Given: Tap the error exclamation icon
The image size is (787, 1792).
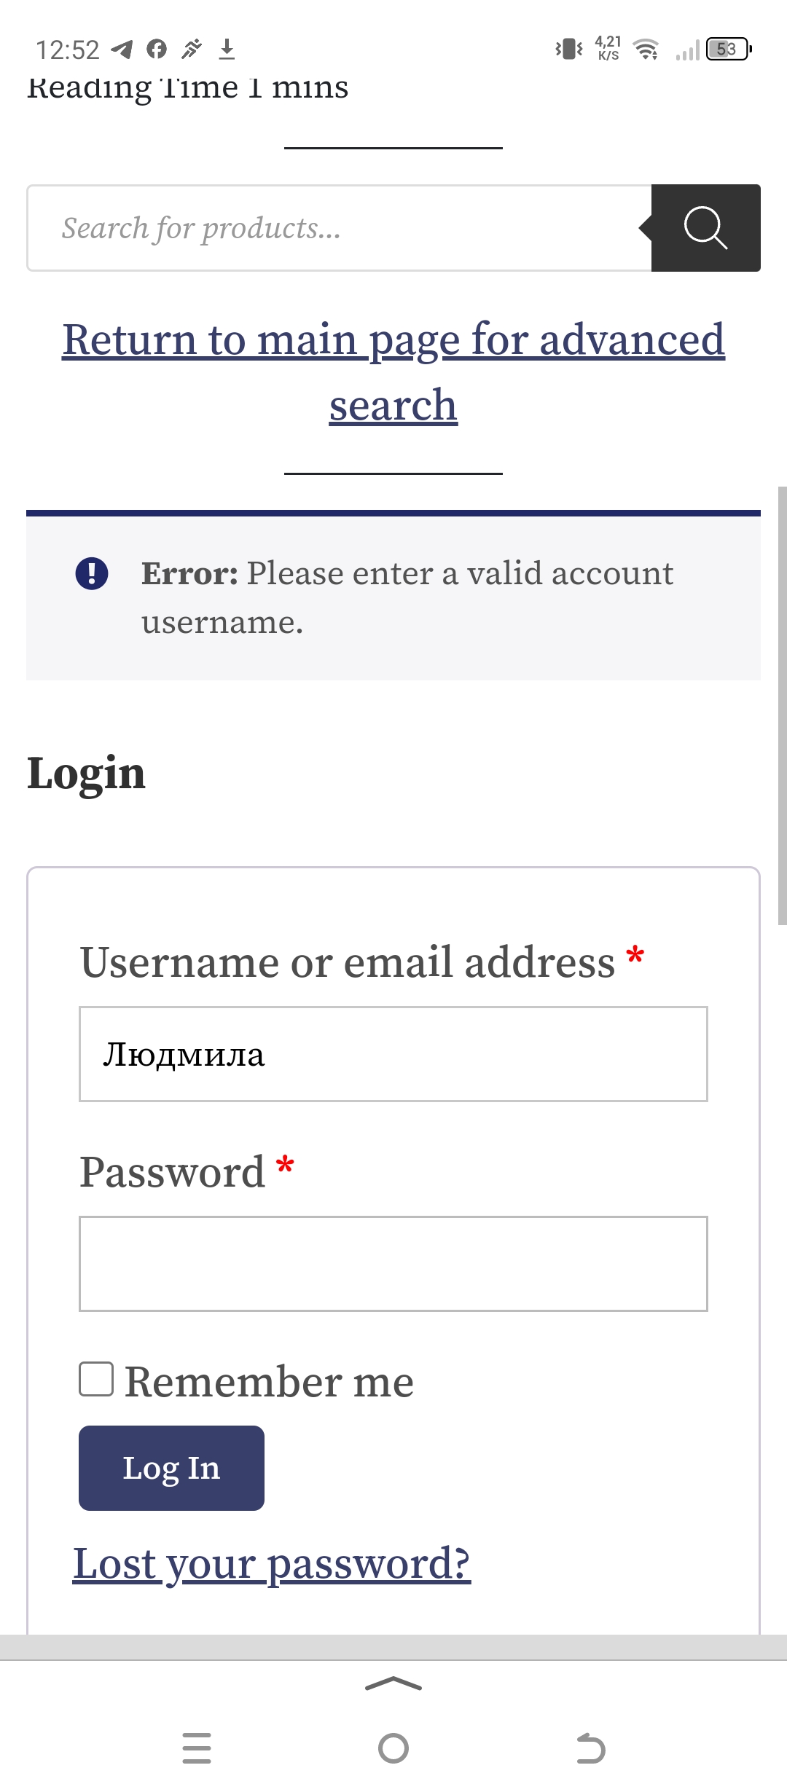Looking at the screenshot, I should pyautogui.click(x=92, y=573).
